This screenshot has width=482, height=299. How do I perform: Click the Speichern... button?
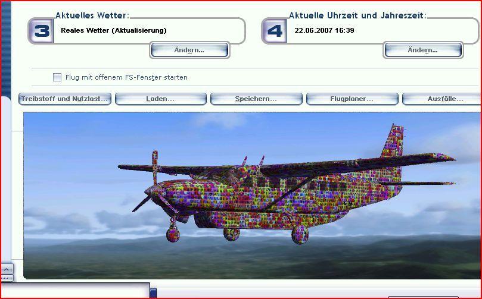[256, 99]
